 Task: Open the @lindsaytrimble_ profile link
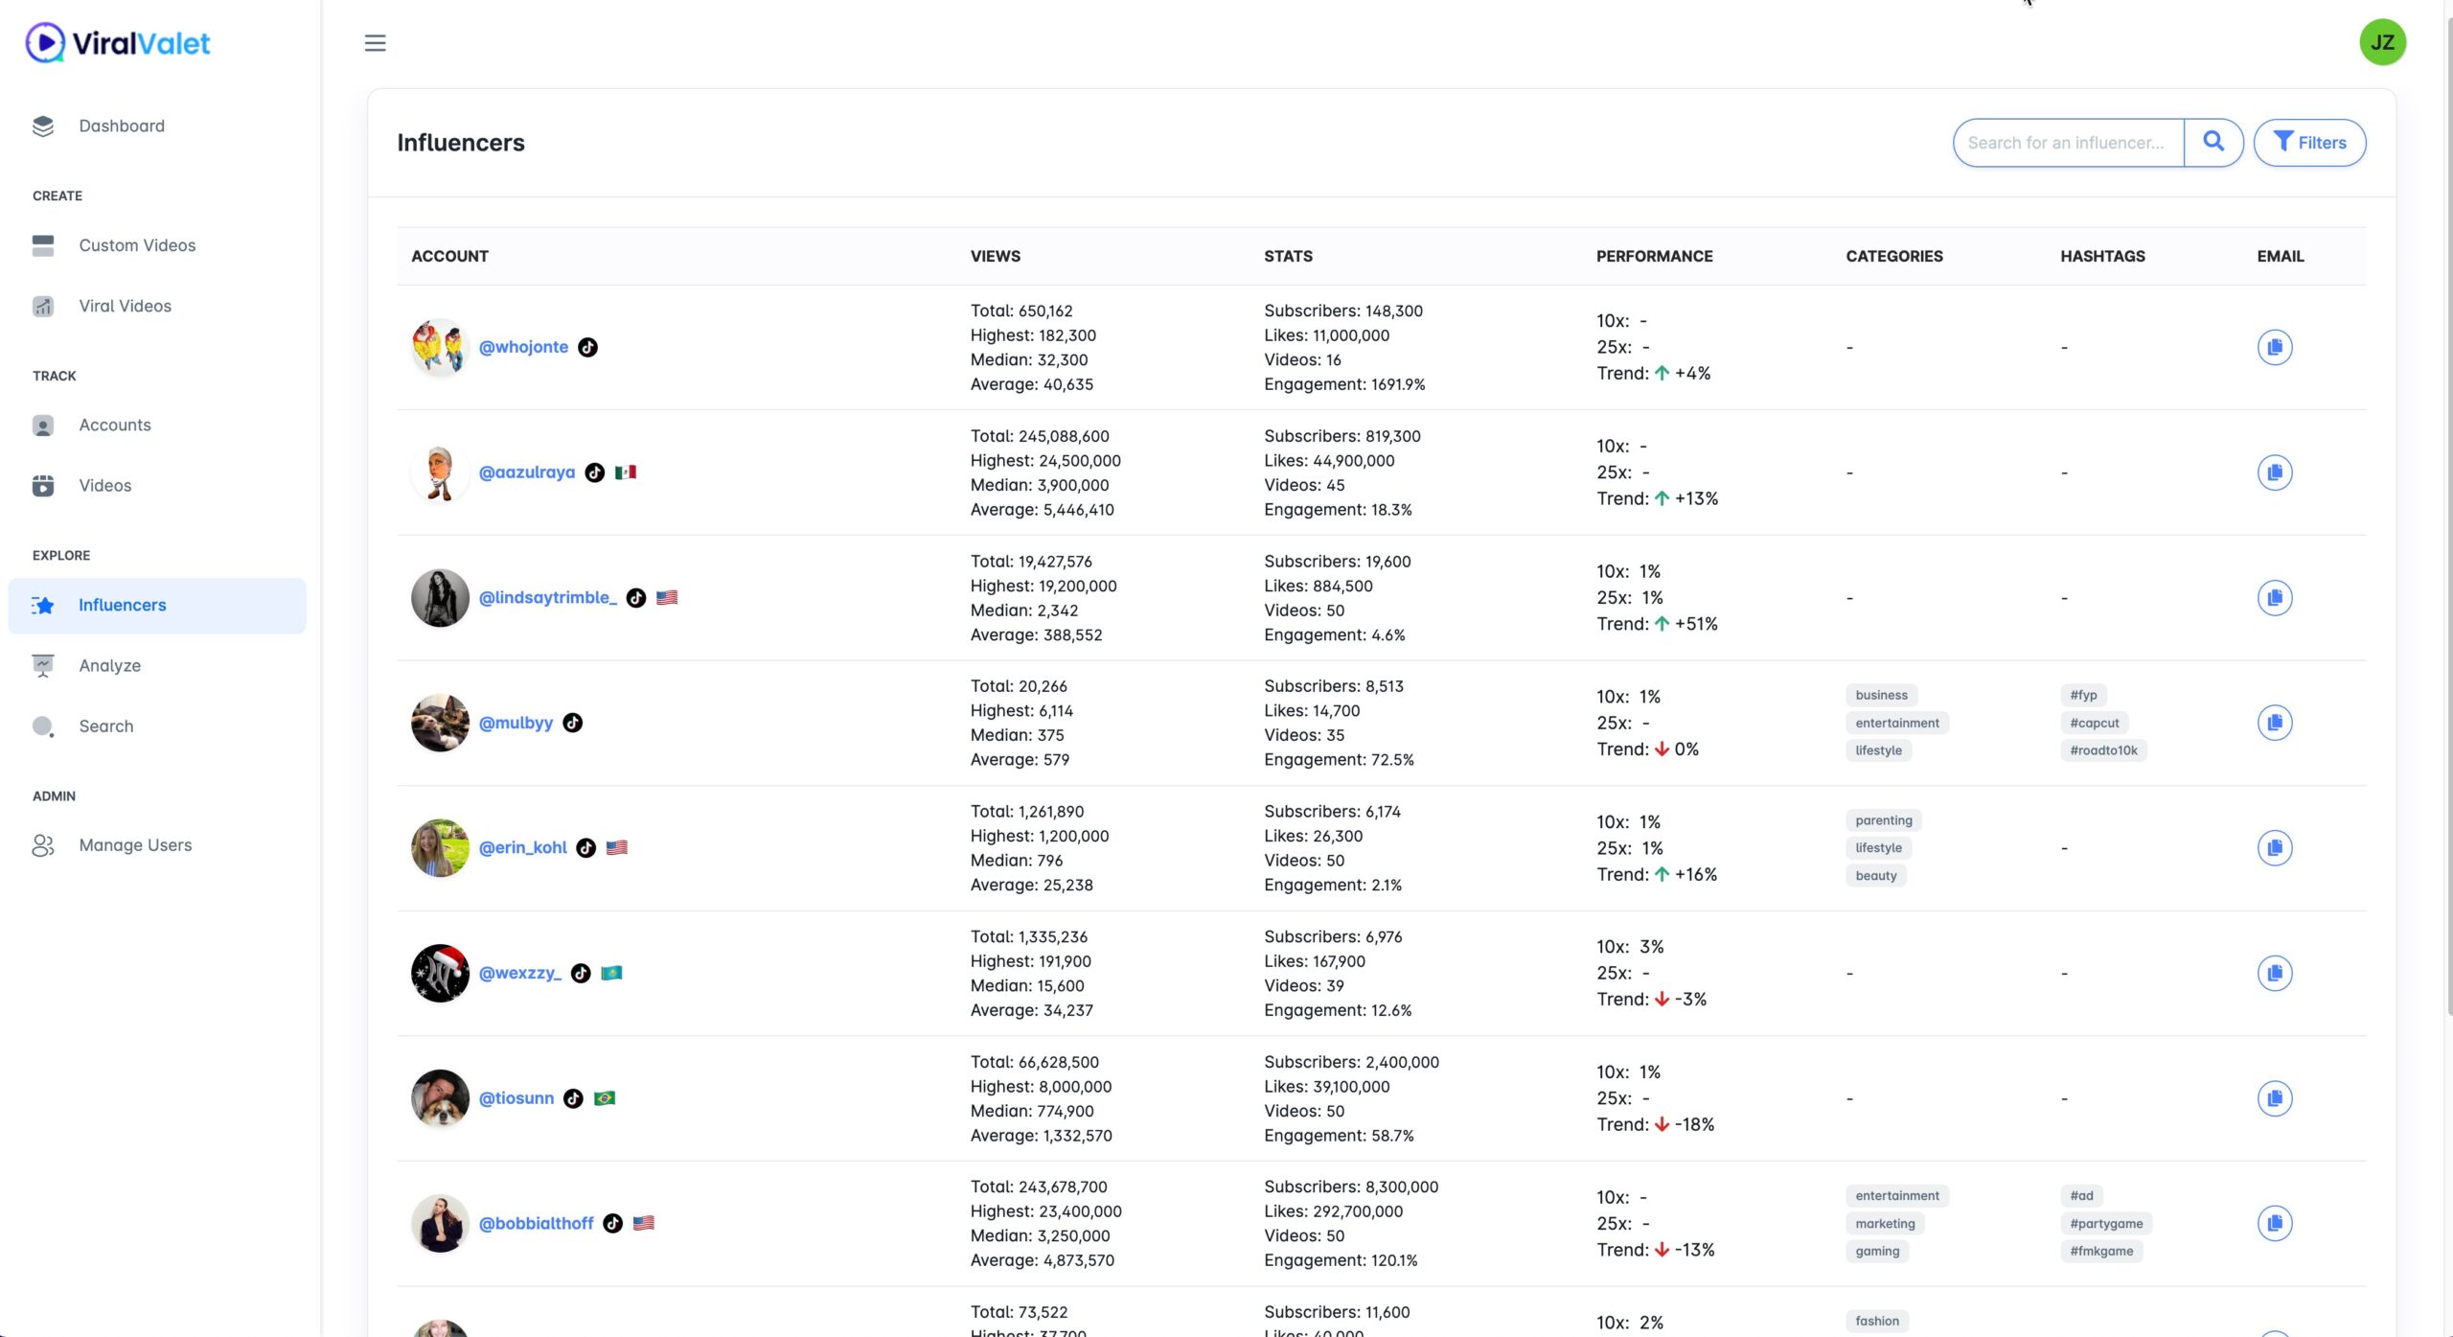point(547,598)
